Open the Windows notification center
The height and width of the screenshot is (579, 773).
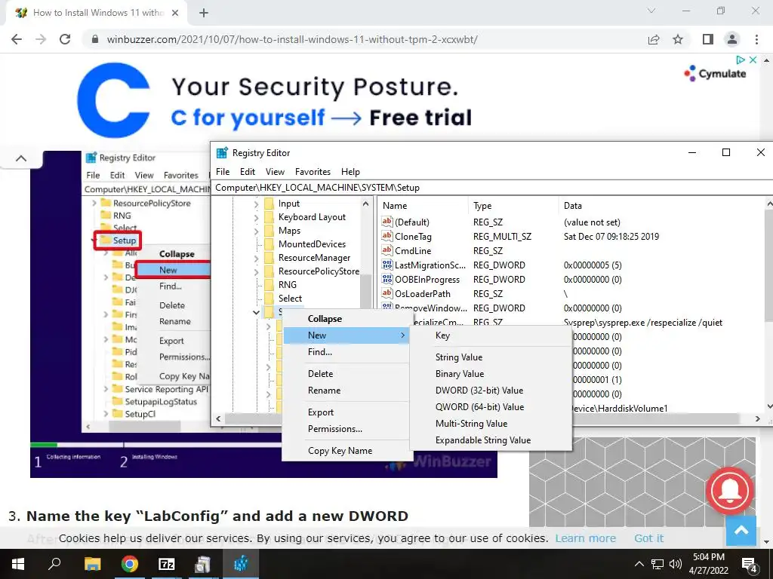coord(750,564)
